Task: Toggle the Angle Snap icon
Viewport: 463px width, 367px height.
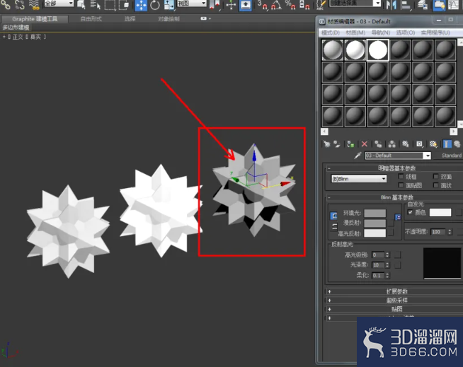Action: 277,6
